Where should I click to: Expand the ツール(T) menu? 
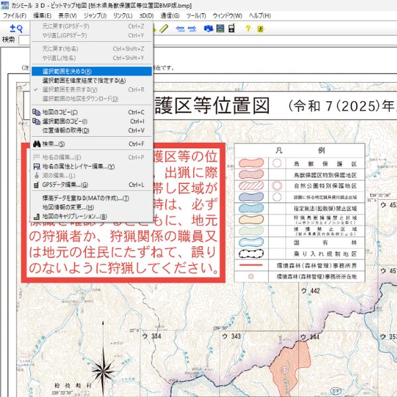[x=196, y=15]
